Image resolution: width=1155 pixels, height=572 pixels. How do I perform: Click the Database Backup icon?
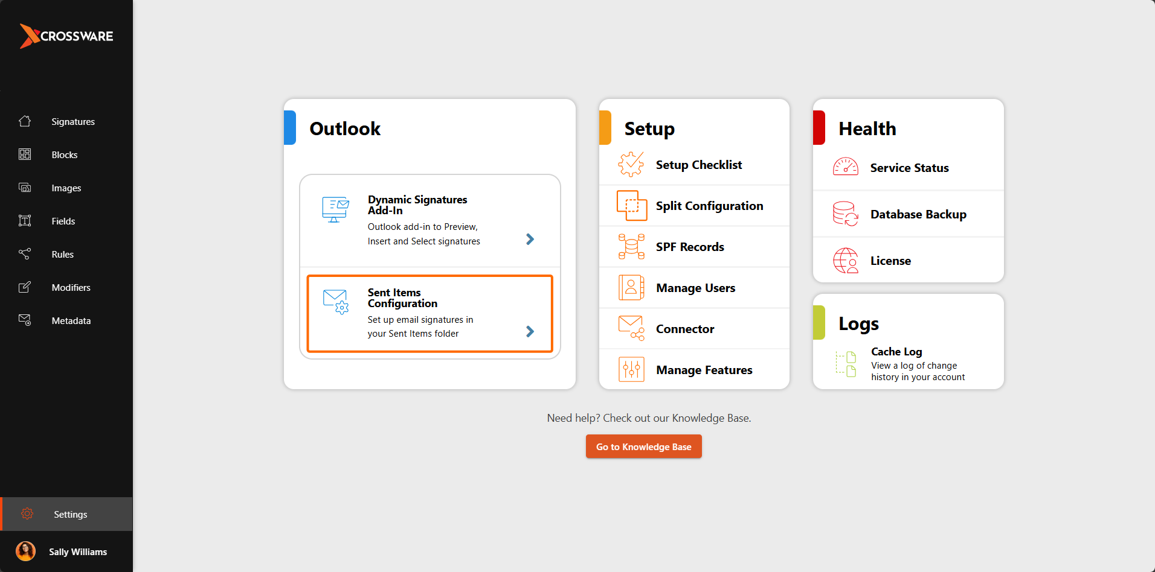coord(846,214)
